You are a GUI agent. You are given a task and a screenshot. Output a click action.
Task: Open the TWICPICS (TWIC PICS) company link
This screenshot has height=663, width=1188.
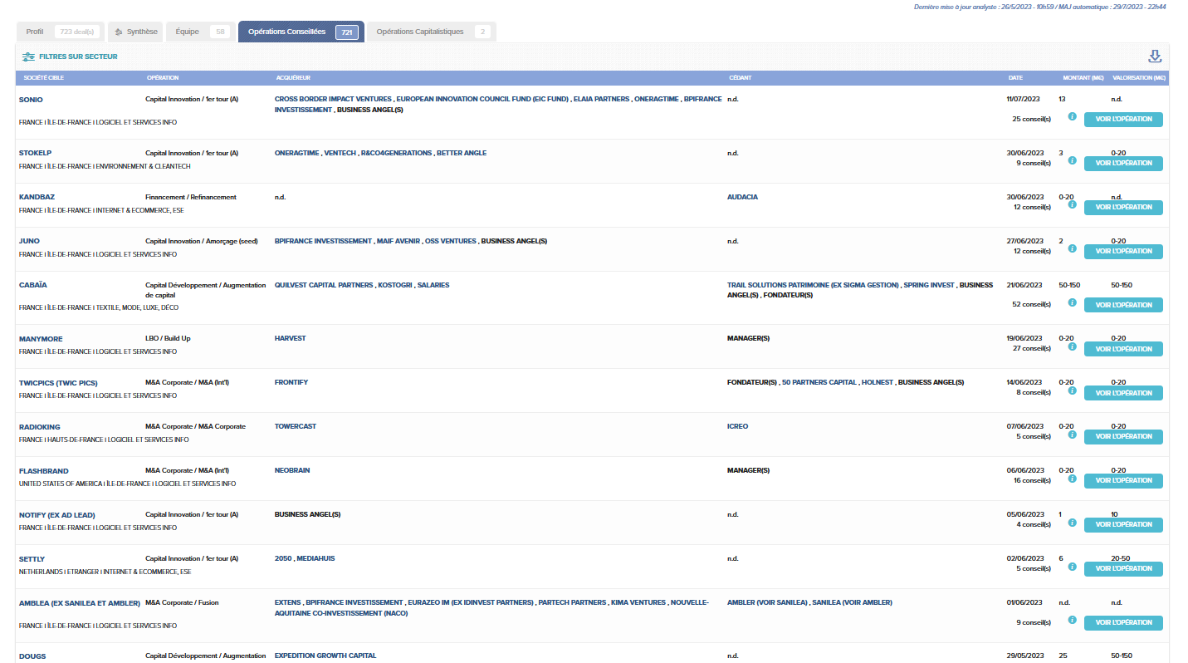(57, 383)
